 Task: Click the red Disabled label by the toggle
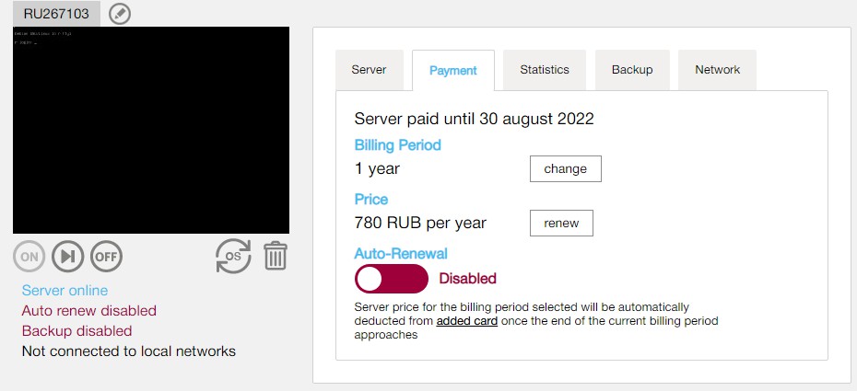(468, 279)
